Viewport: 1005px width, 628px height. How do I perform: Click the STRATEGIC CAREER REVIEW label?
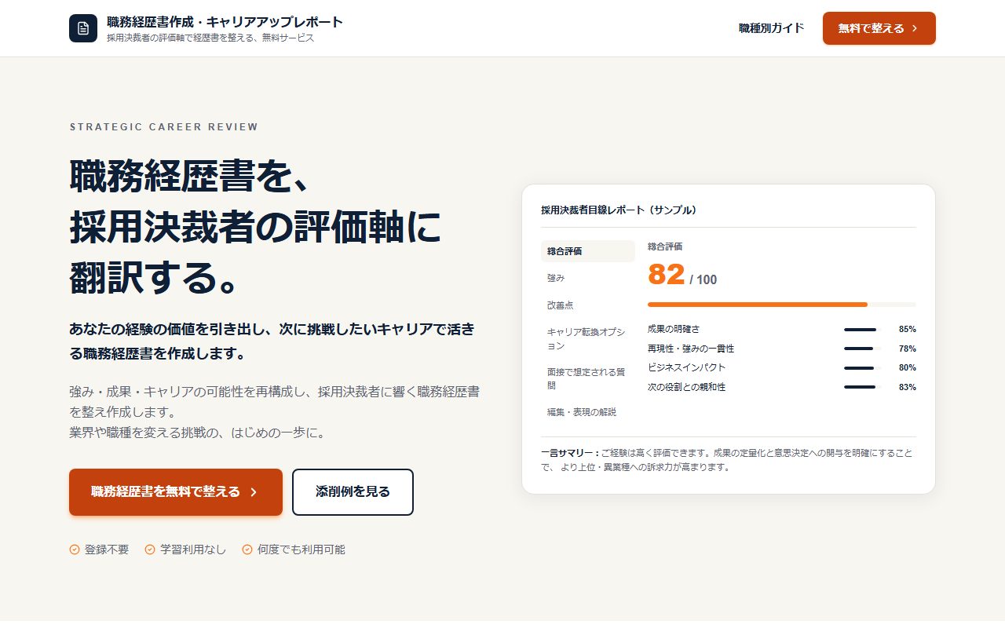tap(164, 127)
